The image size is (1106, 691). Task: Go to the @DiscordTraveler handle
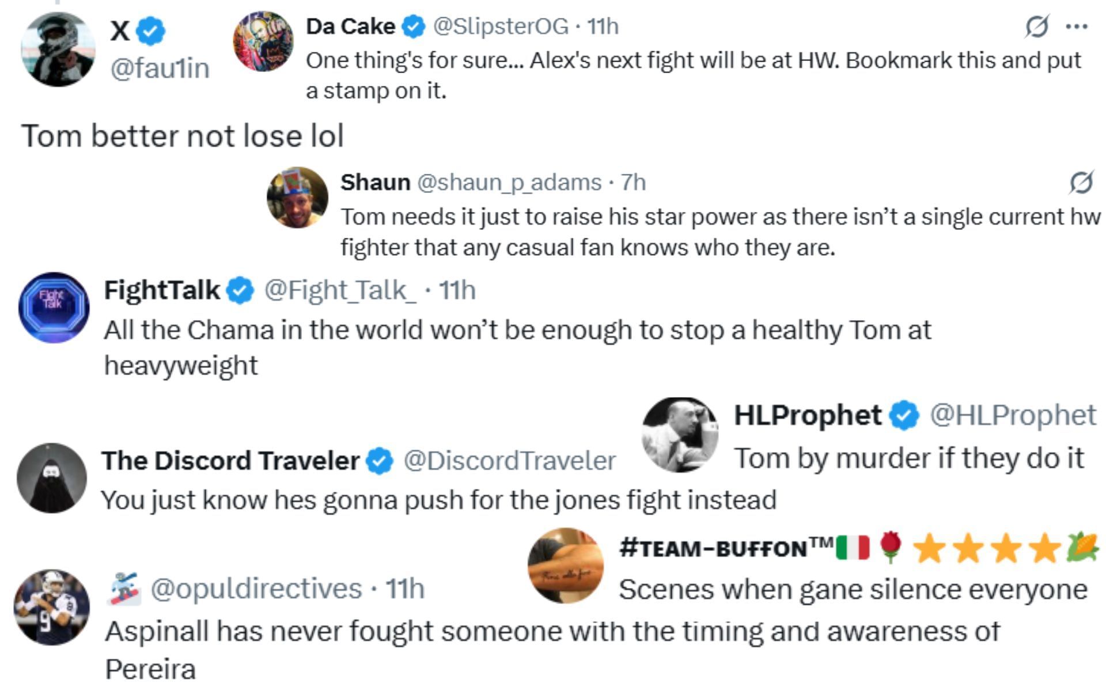(x=509, y=461)
